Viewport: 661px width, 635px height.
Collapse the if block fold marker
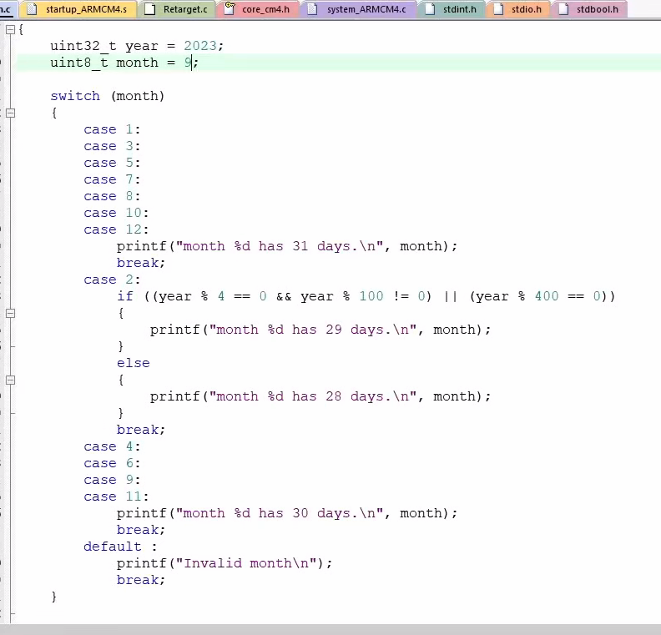pyautogui.click(x=11, y=313)
